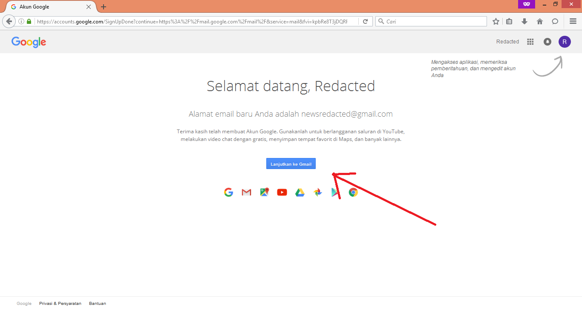582x310 pixels.
Task: Bookmark this page with the star icon
Action: (496, 21)
